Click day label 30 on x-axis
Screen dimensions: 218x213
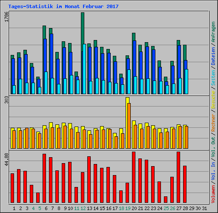click(198, 208)
